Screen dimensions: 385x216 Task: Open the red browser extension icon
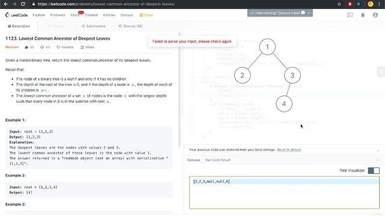coord(350,4)
